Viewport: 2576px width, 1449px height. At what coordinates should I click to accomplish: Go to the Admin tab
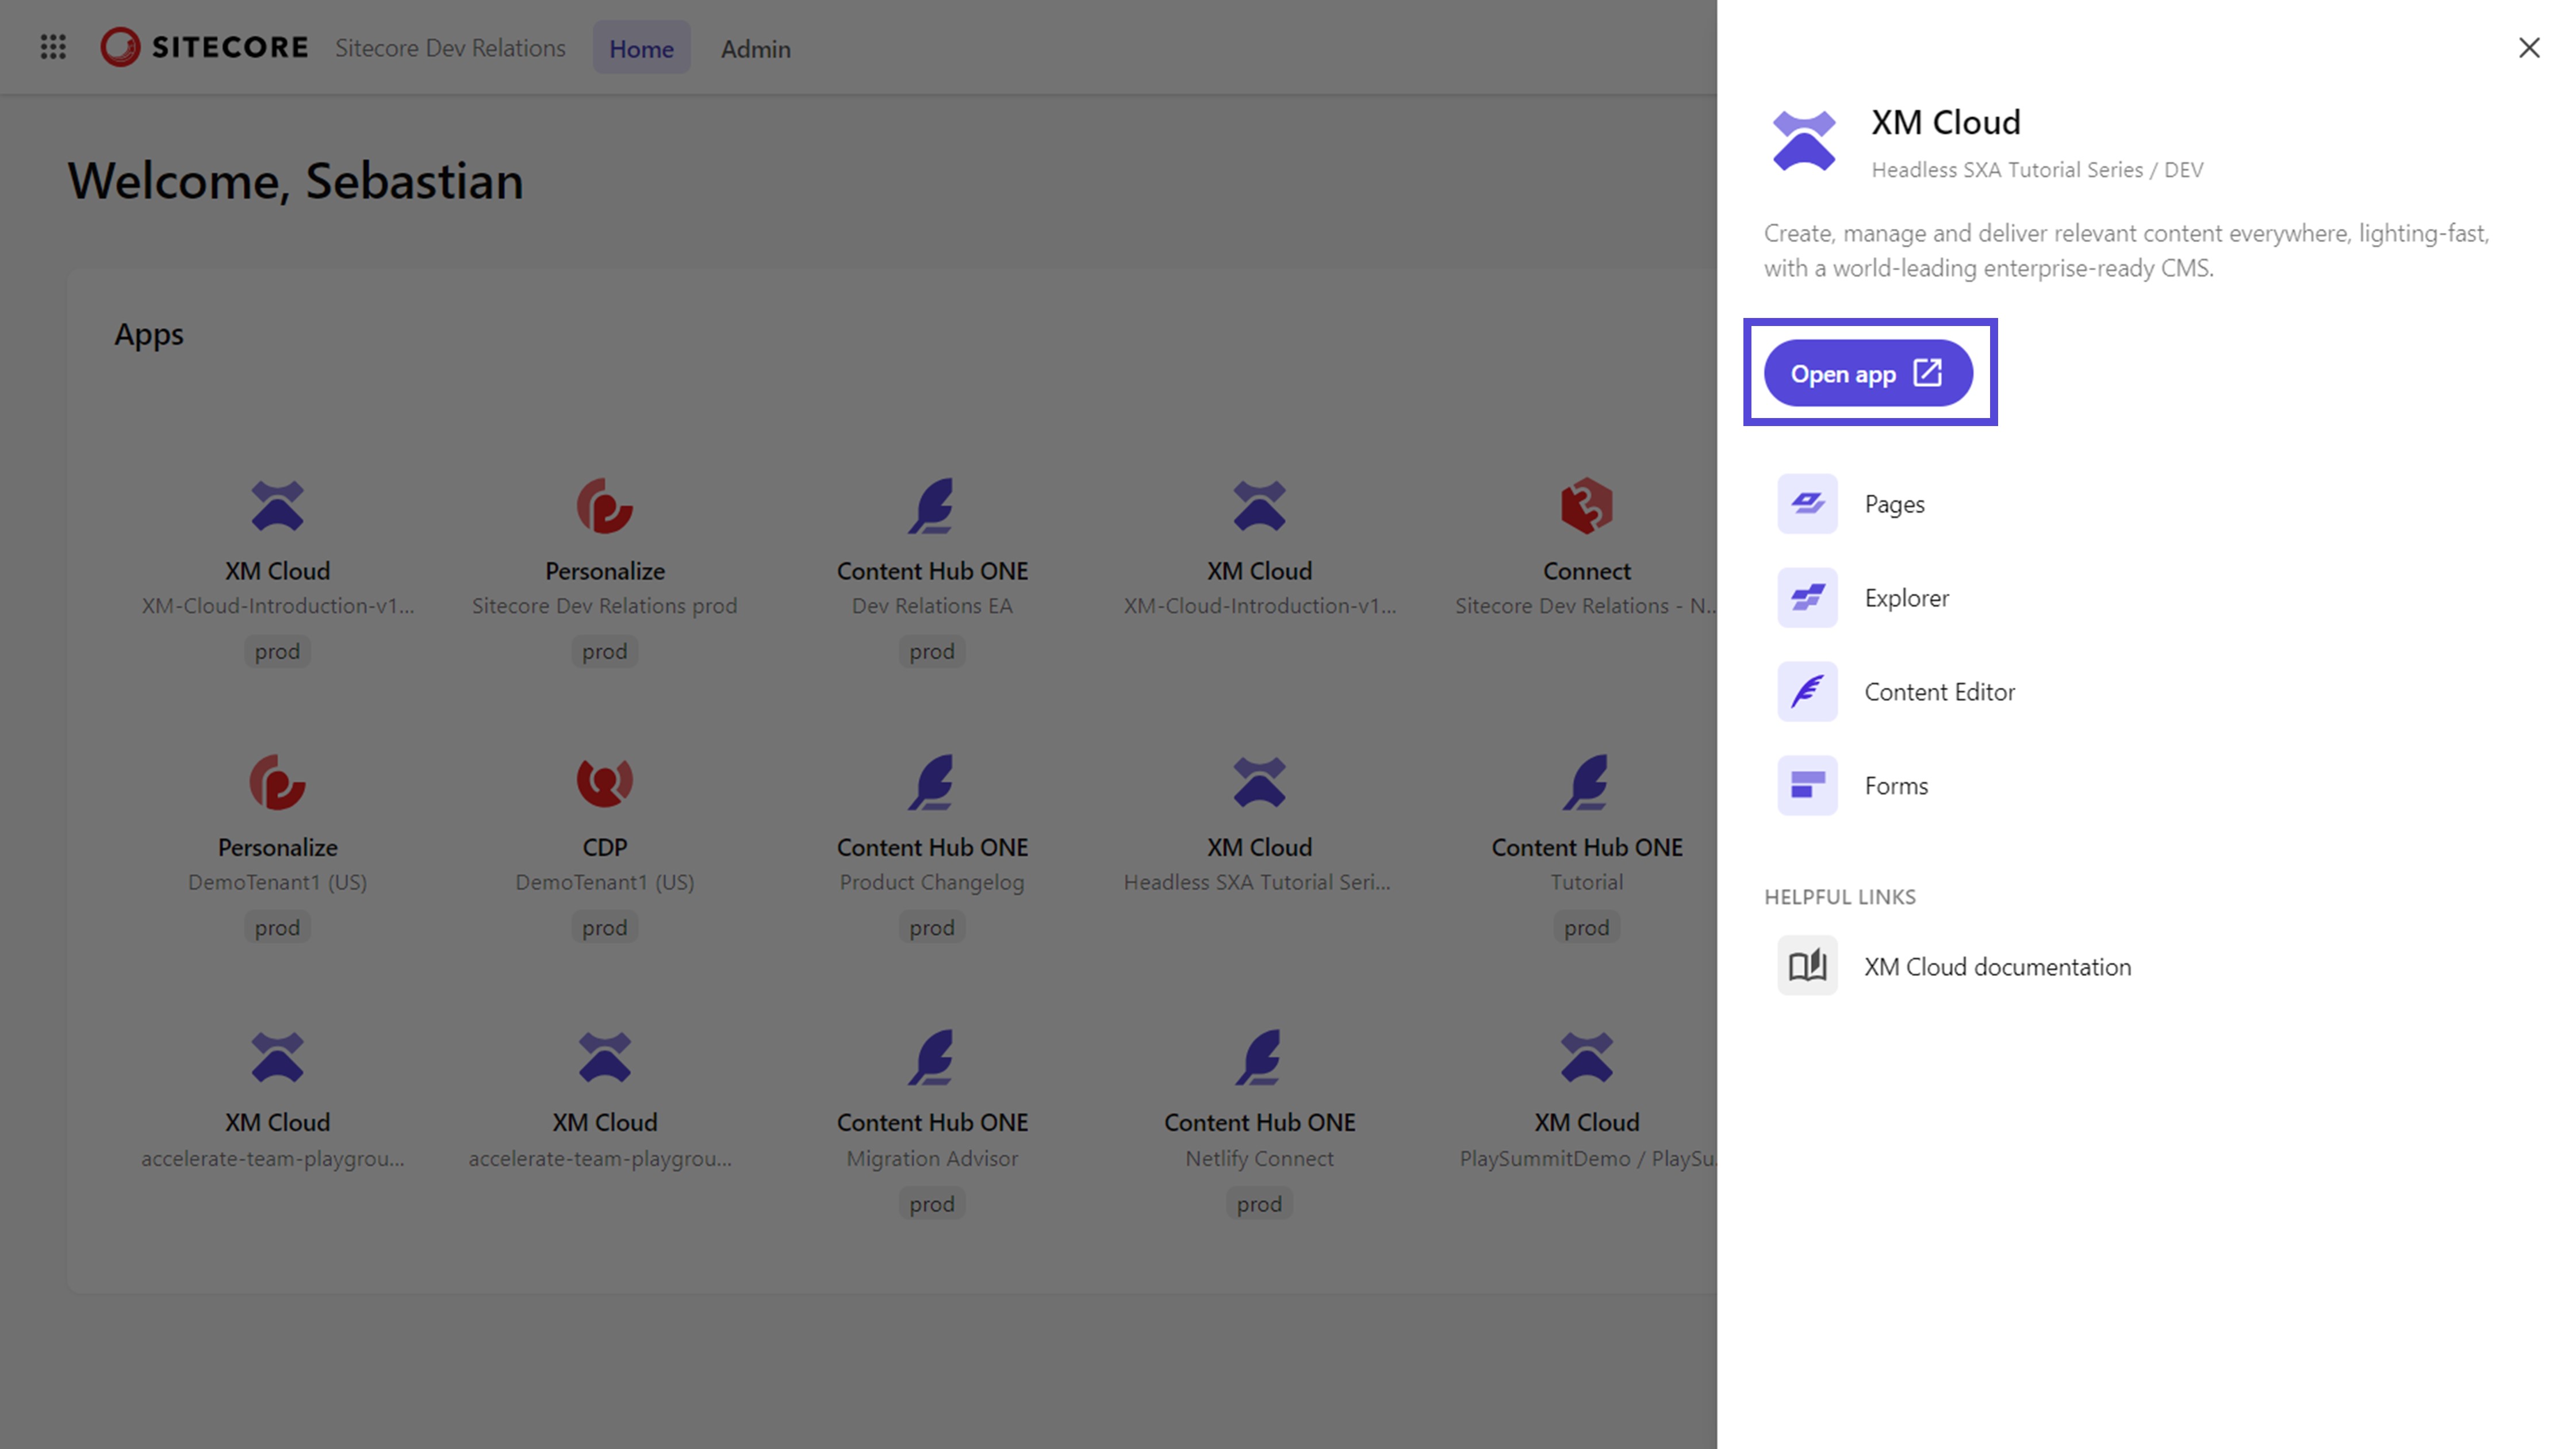tap(755, 48)
